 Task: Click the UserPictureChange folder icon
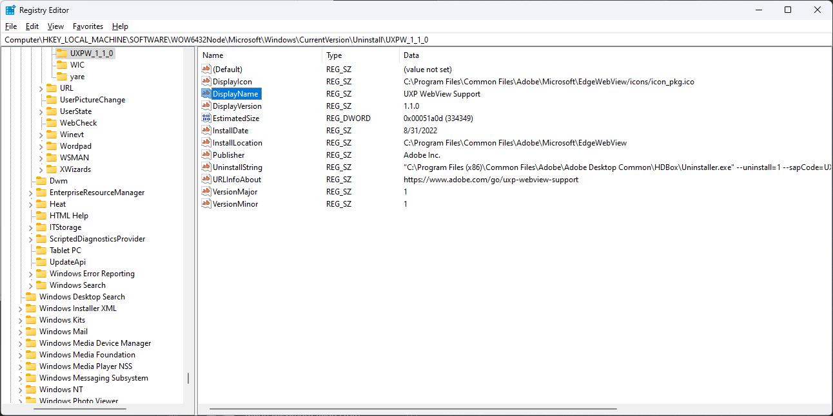(51, 100)
